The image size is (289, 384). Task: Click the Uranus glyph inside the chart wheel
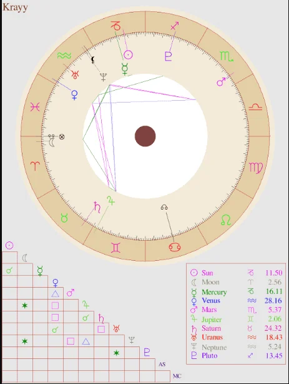pyautogui.click(x=75, y=74)
